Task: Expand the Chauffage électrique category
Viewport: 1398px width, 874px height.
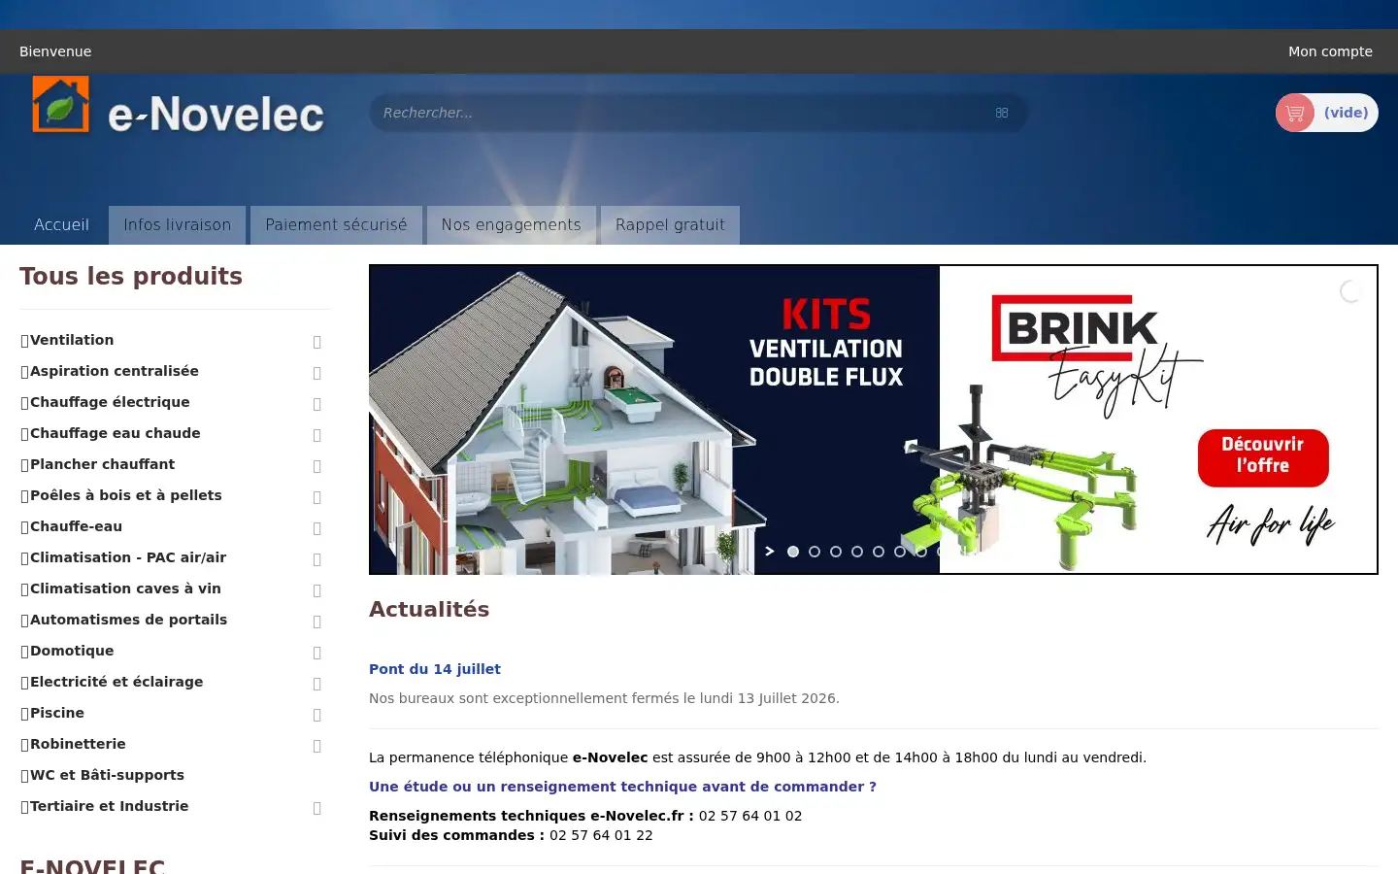Action: [317, 404]
